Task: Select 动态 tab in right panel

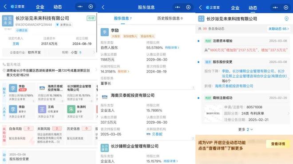Action: (253, 8)
